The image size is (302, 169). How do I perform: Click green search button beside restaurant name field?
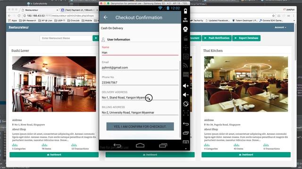point(95,38)
